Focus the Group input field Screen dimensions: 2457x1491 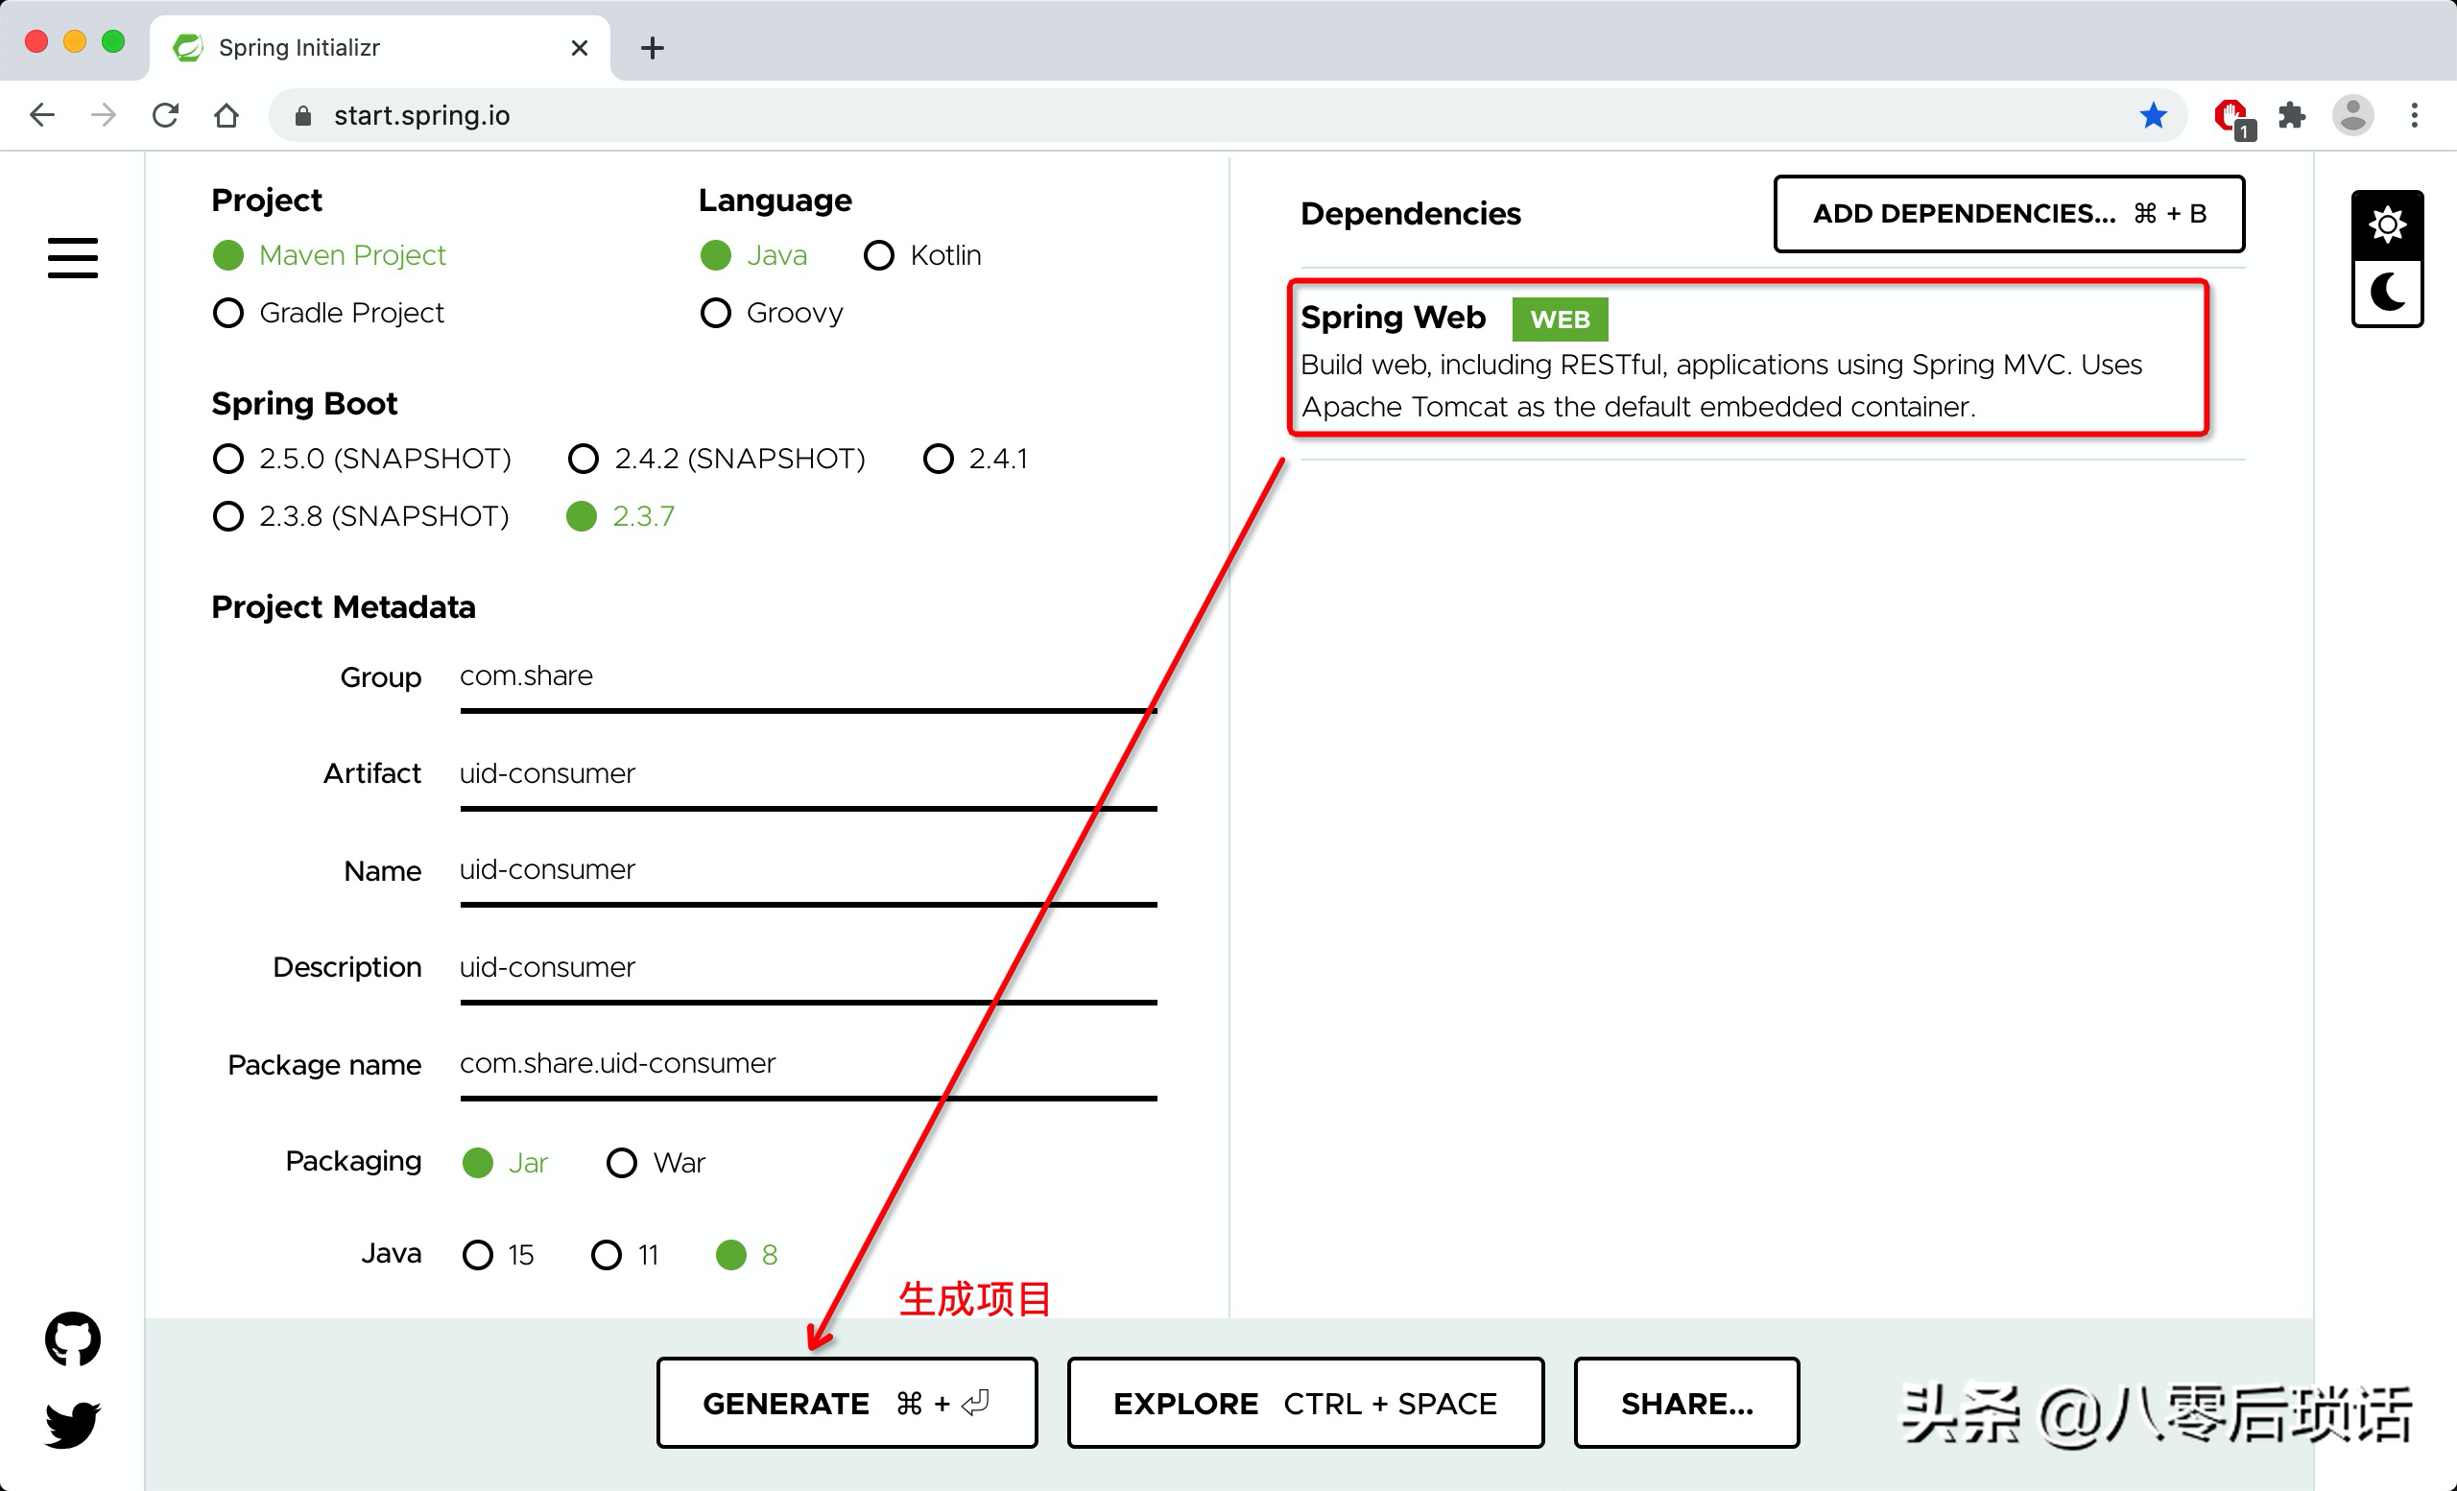point(808,677)
